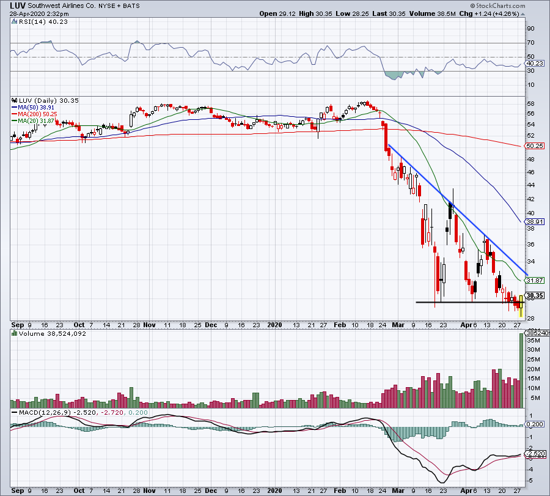
Task: Click the 2020 label on price chart date axis
Action: click(x=274, y=325)
